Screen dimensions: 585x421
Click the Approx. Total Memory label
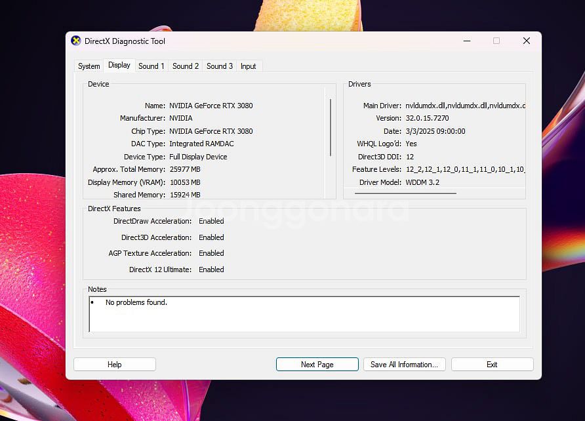[129, 169]
